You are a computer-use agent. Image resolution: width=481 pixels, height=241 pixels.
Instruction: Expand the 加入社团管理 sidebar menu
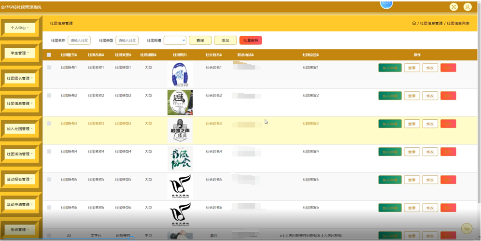pos(20,129)
